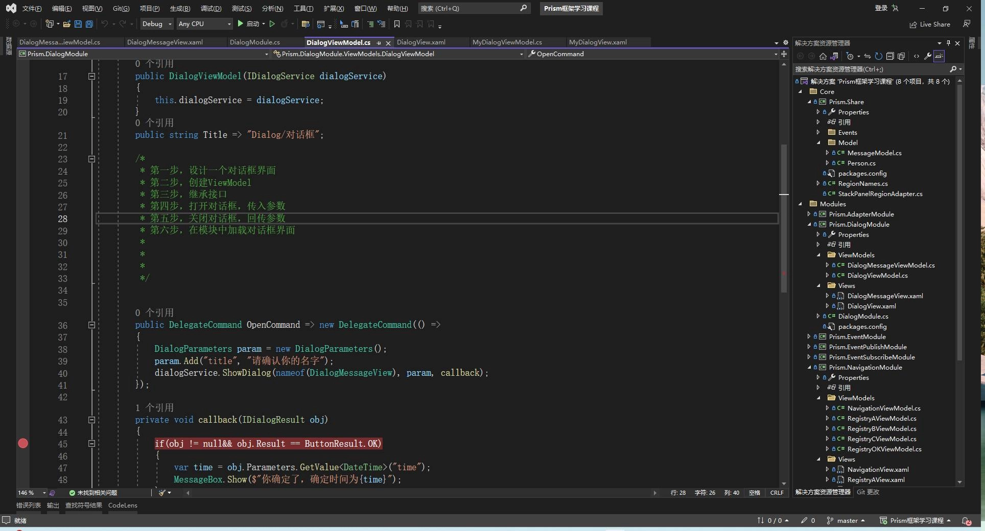
Task: Remove the red breakpoint on line 45
Action: click(23, 443)
